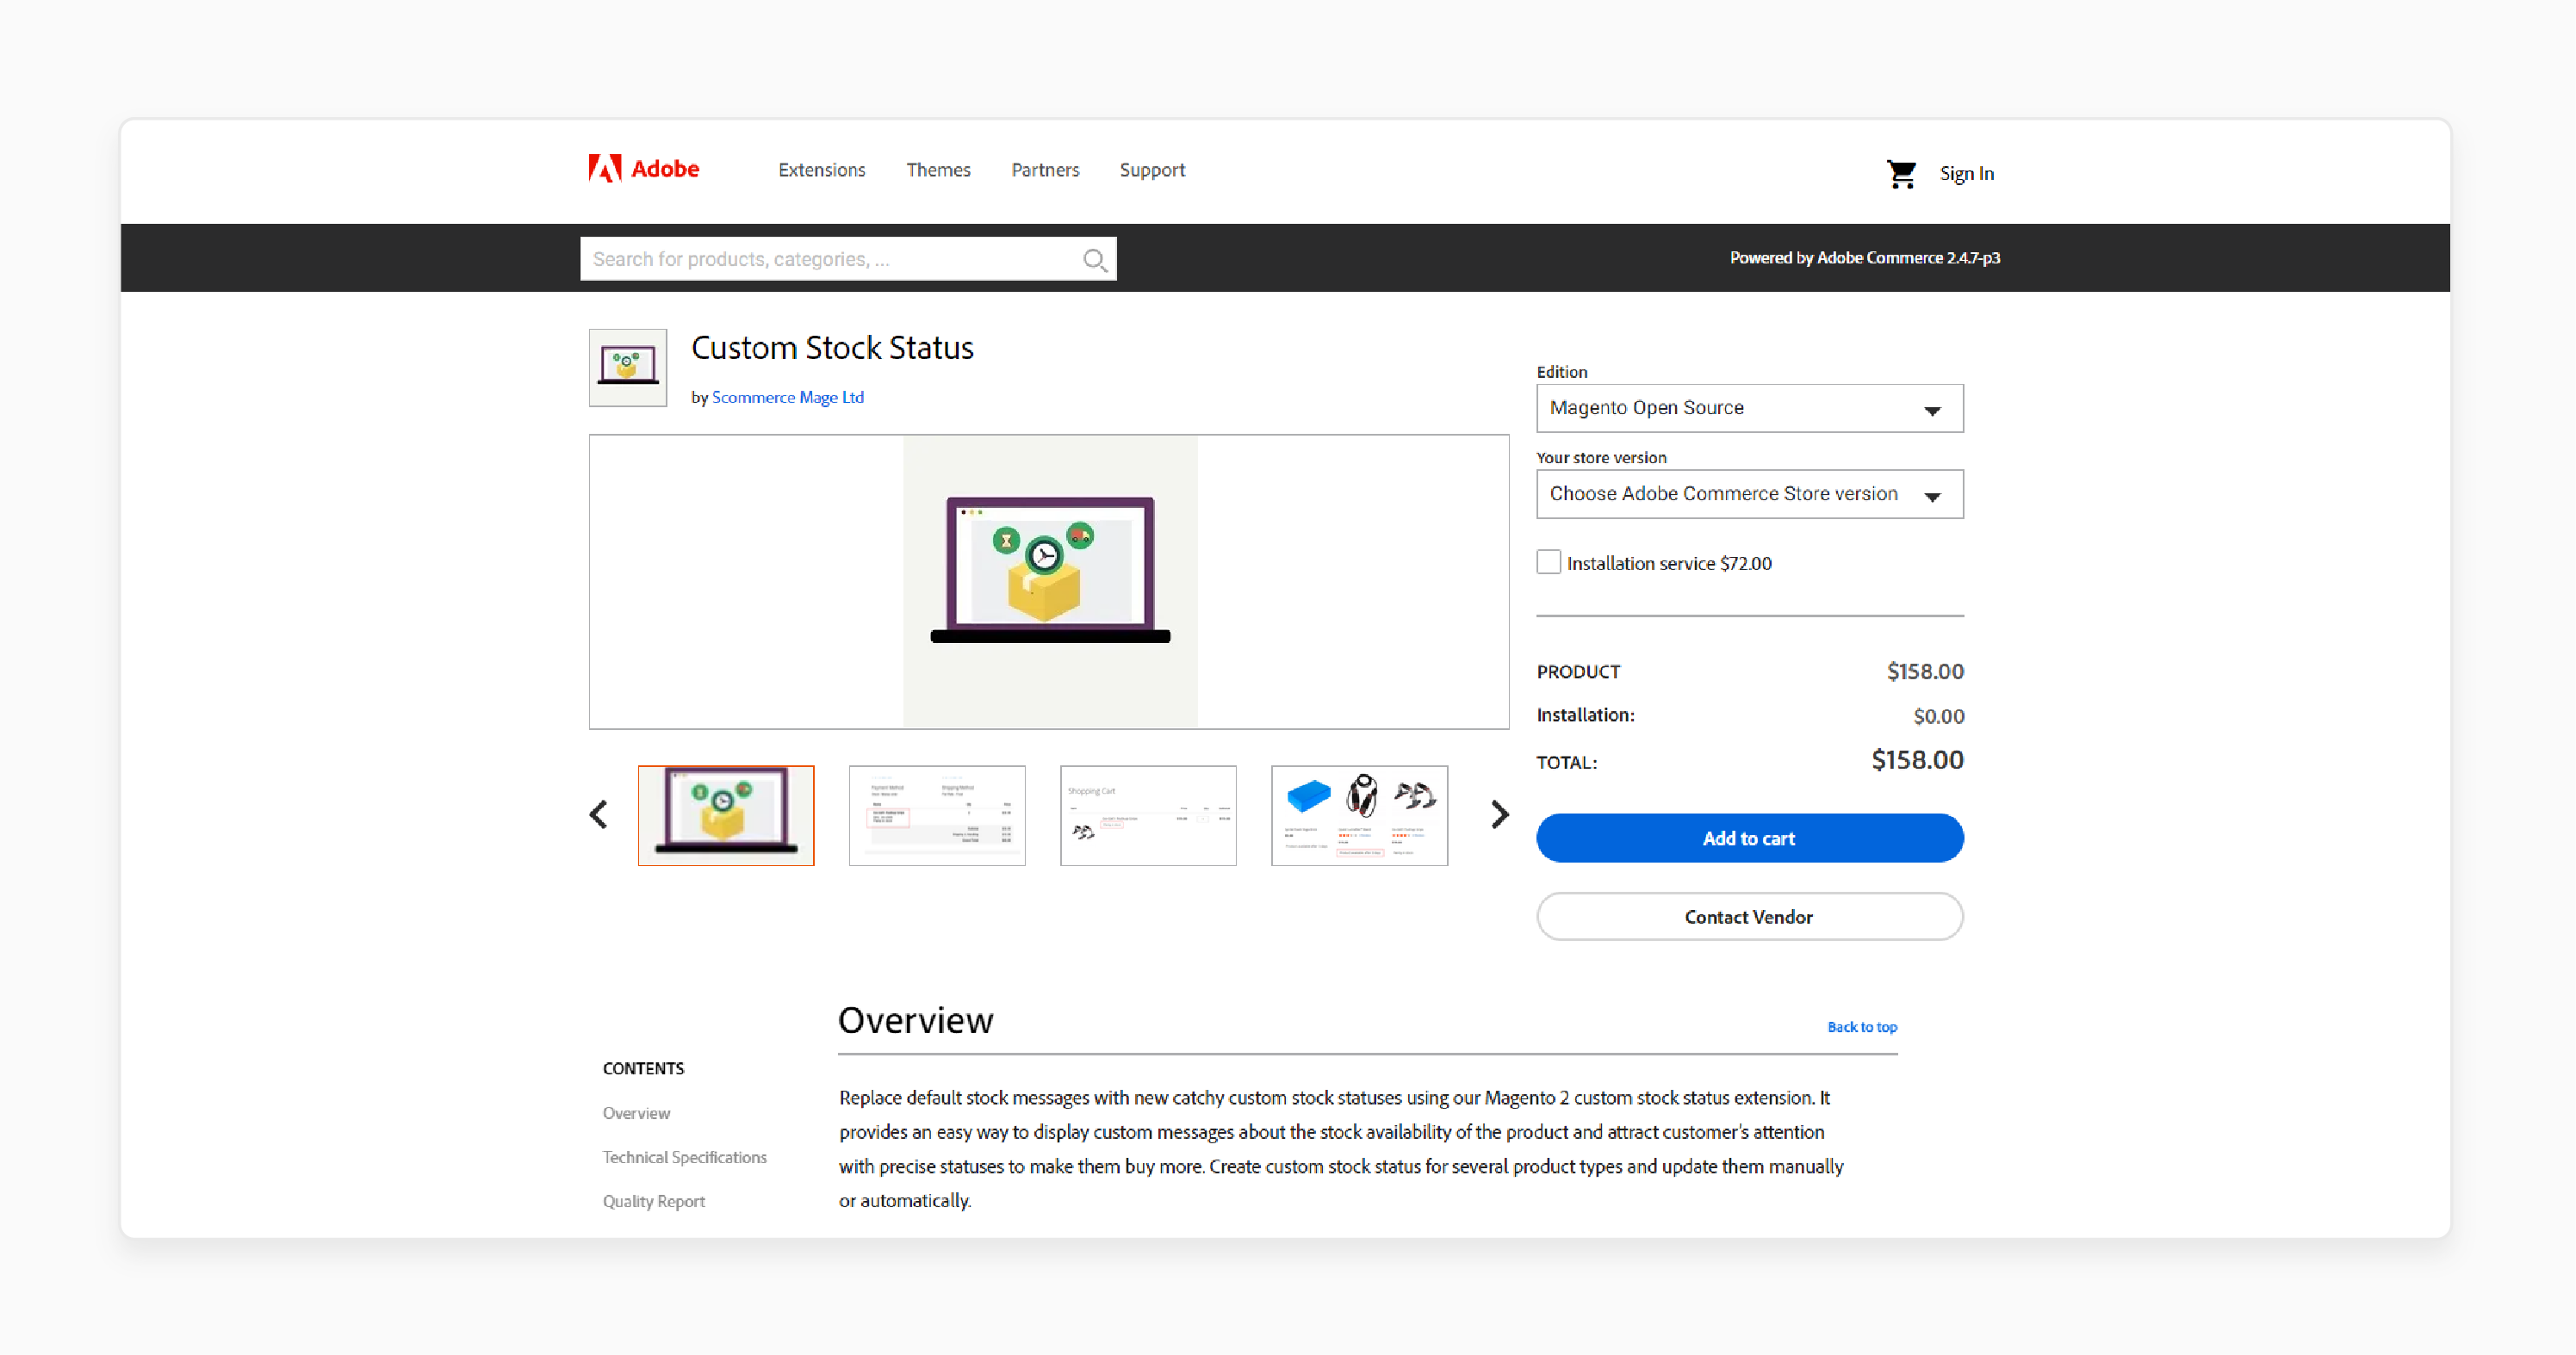
Task: Go to previous gallery thumbnails arrow
Action: [599, 814]
